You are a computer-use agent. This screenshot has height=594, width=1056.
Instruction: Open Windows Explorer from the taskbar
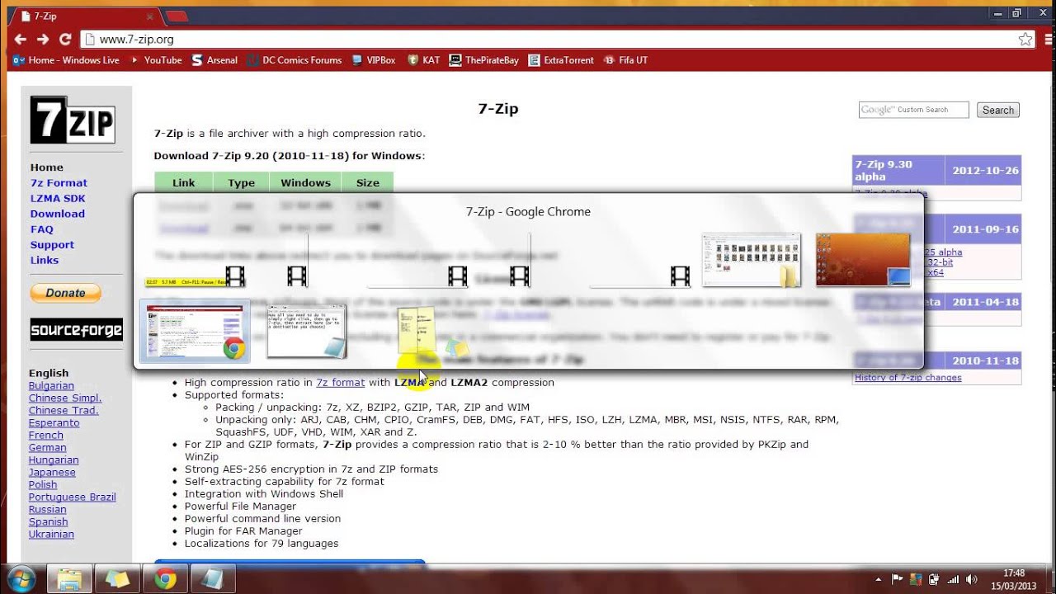click(69, 579)
